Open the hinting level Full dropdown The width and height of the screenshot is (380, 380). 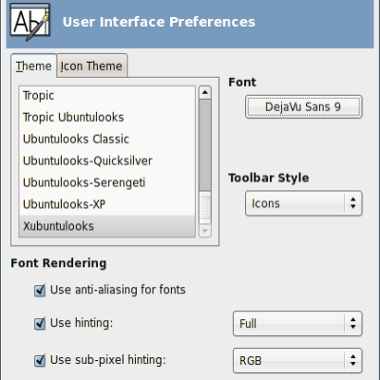(x=297, y=324)
